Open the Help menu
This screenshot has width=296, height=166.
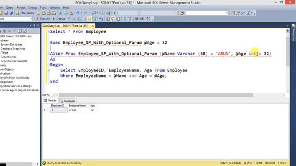tap(66, 7)
